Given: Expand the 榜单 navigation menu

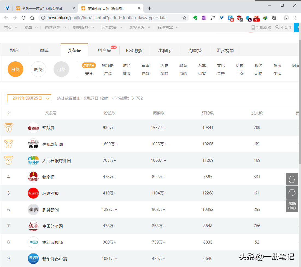Looking at the screenshot, I should (31, 28).
